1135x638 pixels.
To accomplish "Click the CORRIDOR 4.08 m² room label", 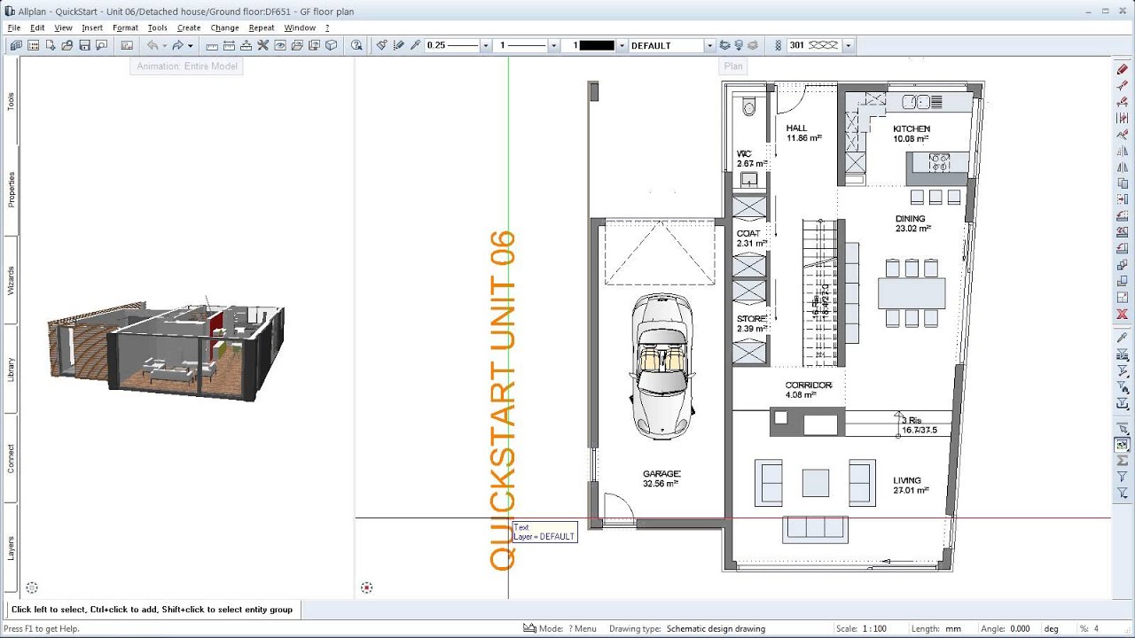I will click(x=807, y=390).
